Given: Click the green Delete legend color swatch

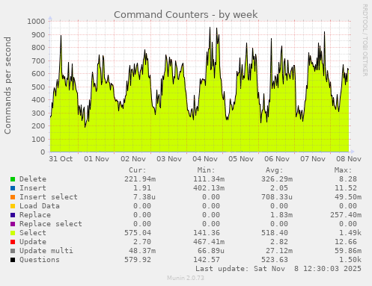Looking at the screenshot, I should tap(13, 179).
